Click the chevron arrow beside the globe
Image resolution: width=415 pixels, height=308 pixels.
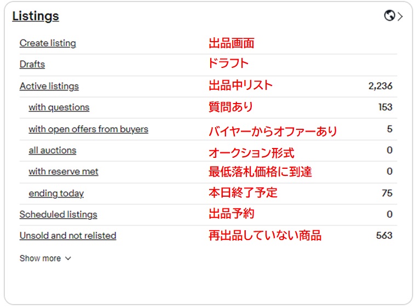pos(400,16)
